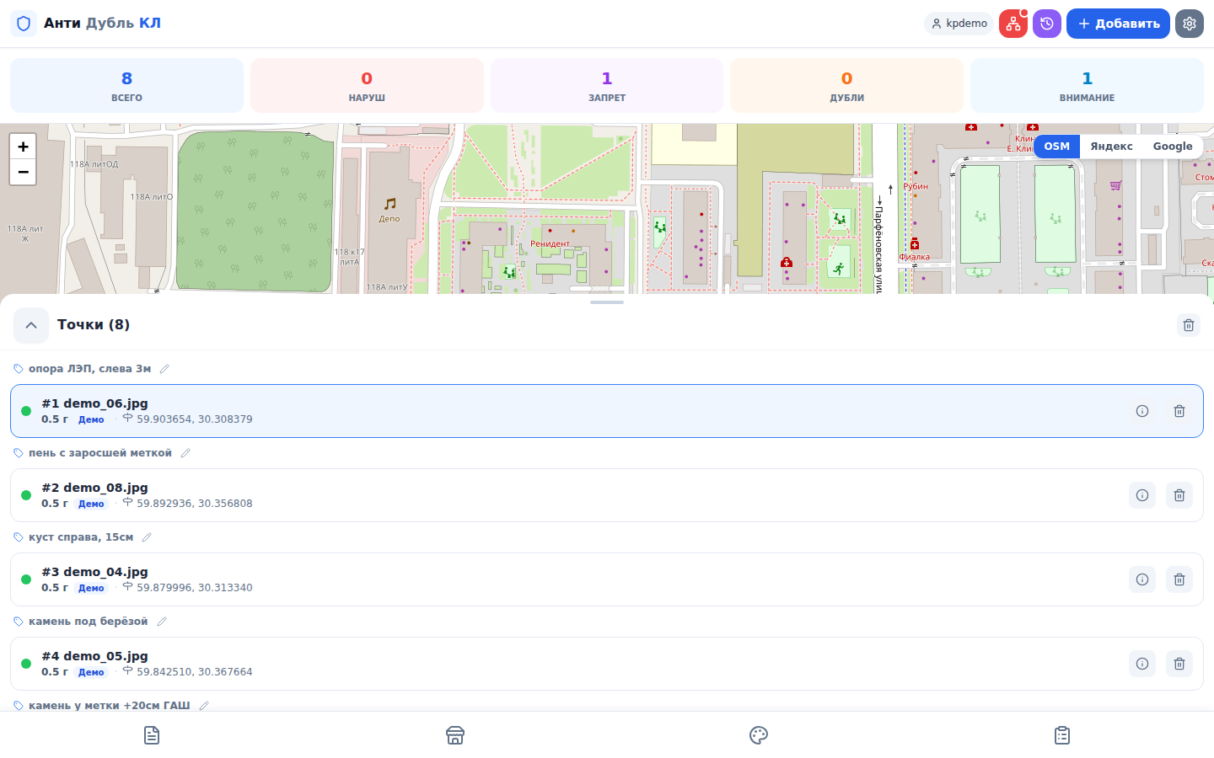The width and height of the screenshot is (1214, 758).
Task: Switch map layer to Google
Action: tap(1173, 147)
